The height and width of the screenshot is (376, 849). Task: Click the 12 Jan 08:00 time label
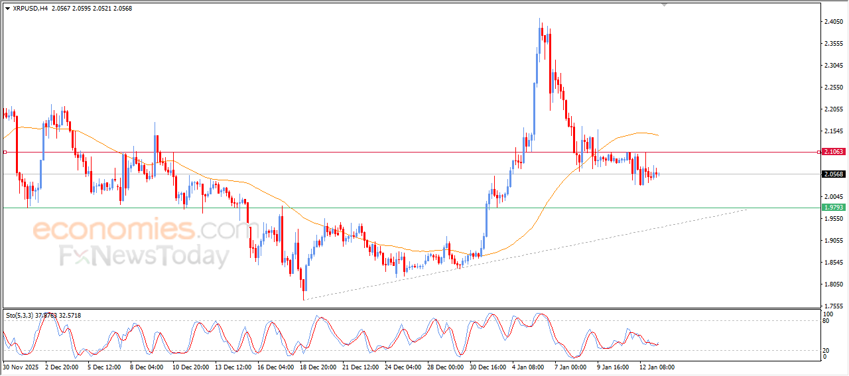657,366
